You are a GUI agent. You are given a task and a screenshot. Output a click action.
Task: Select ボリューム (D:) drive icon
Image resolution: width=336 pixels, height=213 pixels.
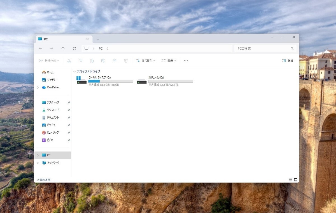(x=142, y=81)
